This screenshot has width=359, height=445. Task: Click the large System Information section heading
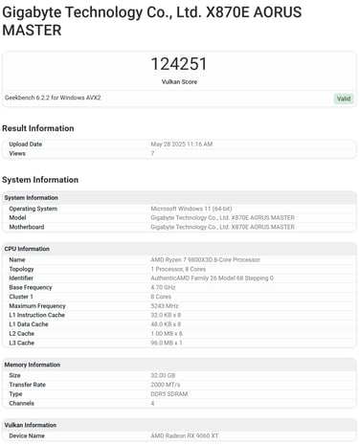(40, 180)
